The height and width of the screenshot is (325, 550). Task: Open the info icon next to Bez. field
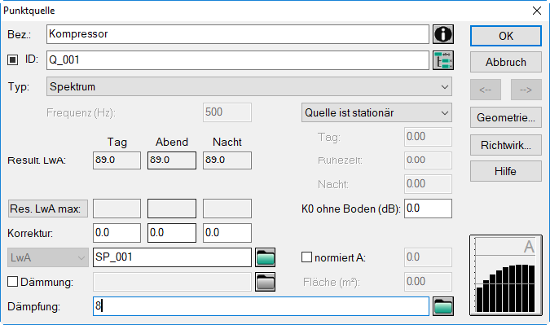443,34
